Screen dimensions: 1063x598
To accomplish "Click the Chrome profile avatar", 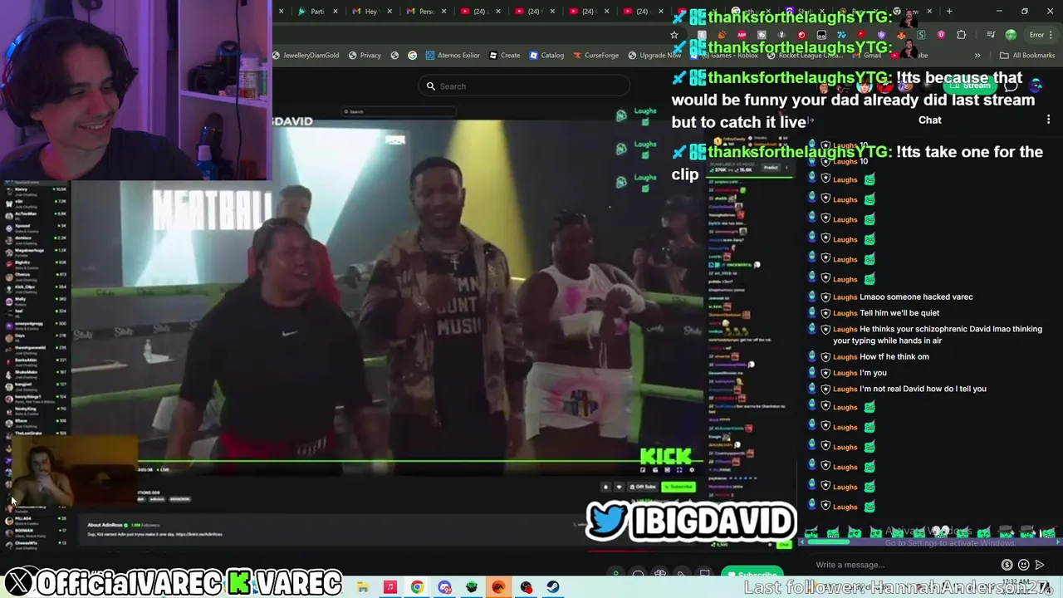I will (x=1011, y=35).
